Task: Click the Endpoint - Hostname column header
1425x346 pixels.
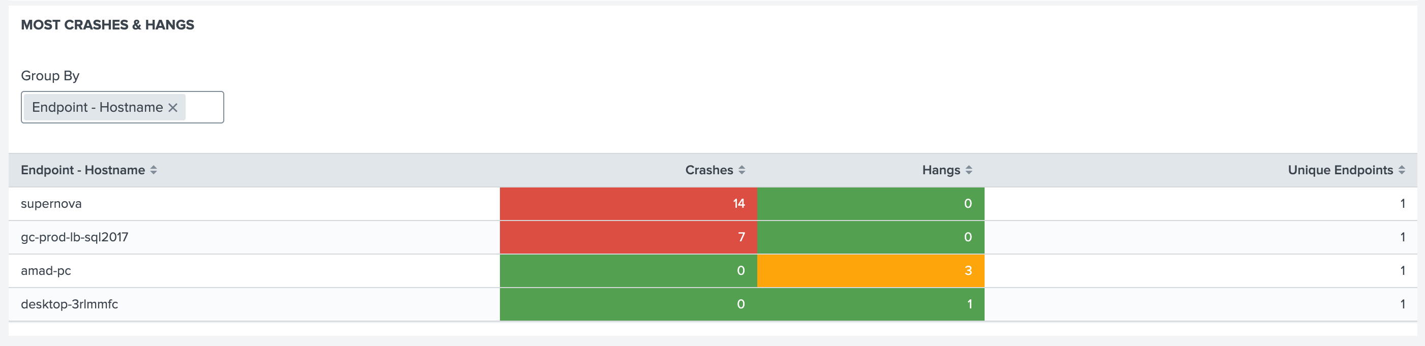Action: [x=83, y=170]
